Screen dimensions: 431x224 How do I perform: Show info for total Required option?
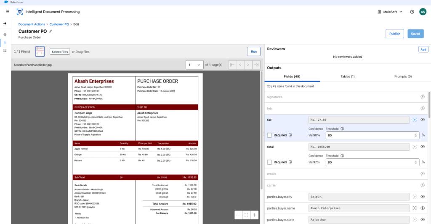click(290, 162)
